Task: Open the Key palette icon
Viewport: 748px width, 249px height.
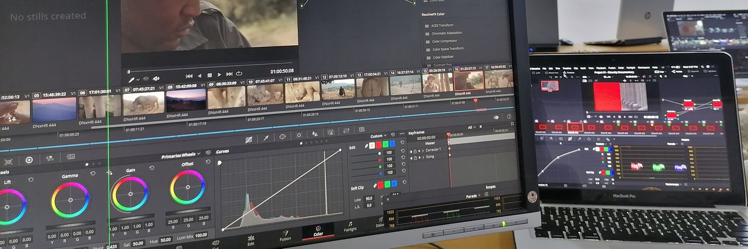Action: [x=331, y=132]
